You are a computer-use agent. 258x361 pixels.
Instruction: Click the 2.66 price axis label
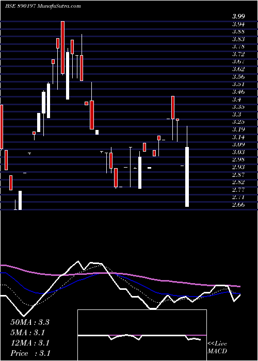[x=238, y=205]
